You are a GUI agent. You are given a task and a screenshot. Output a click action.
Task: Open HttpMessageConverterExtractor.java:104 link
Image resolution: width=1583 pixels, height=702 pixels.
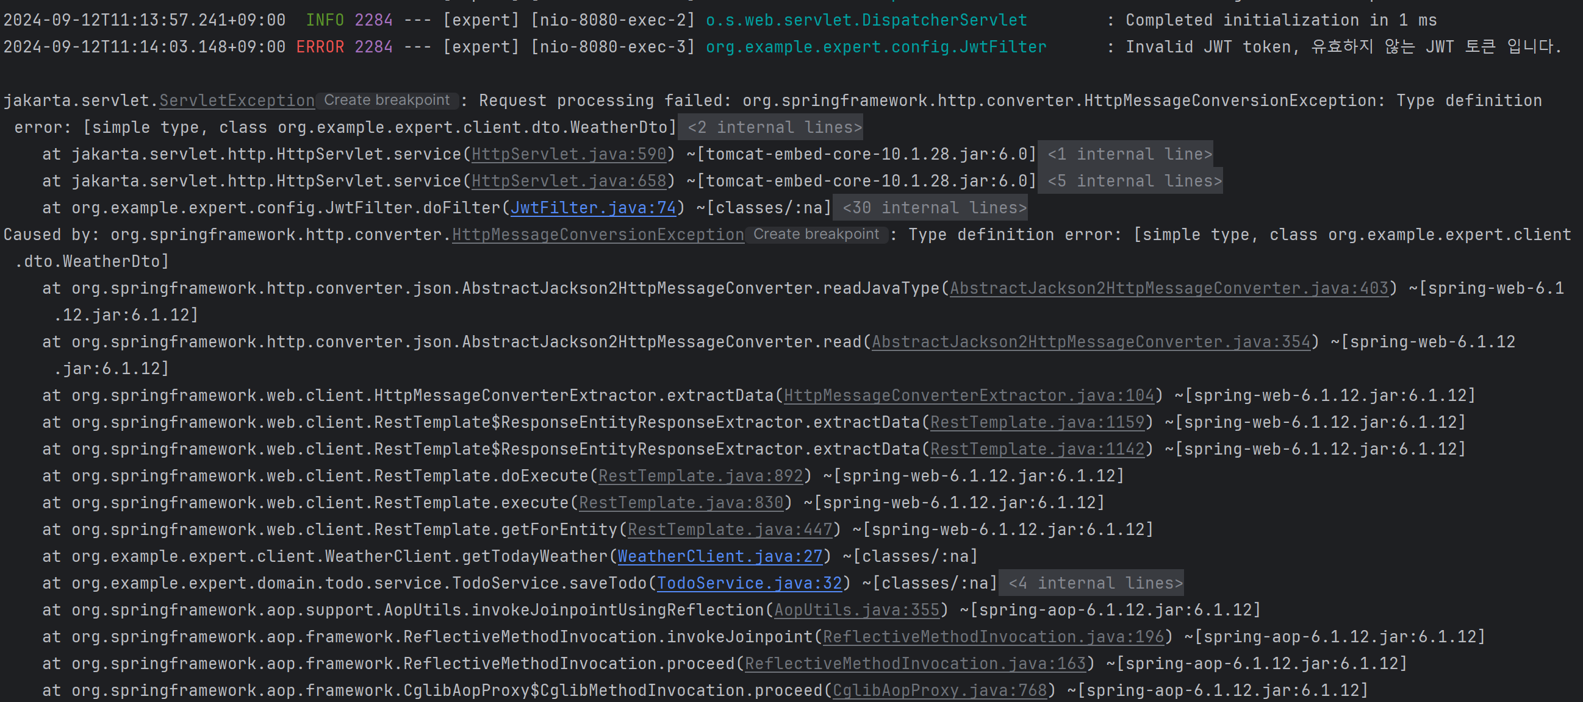pyautogui.click(x=969, y=396)
